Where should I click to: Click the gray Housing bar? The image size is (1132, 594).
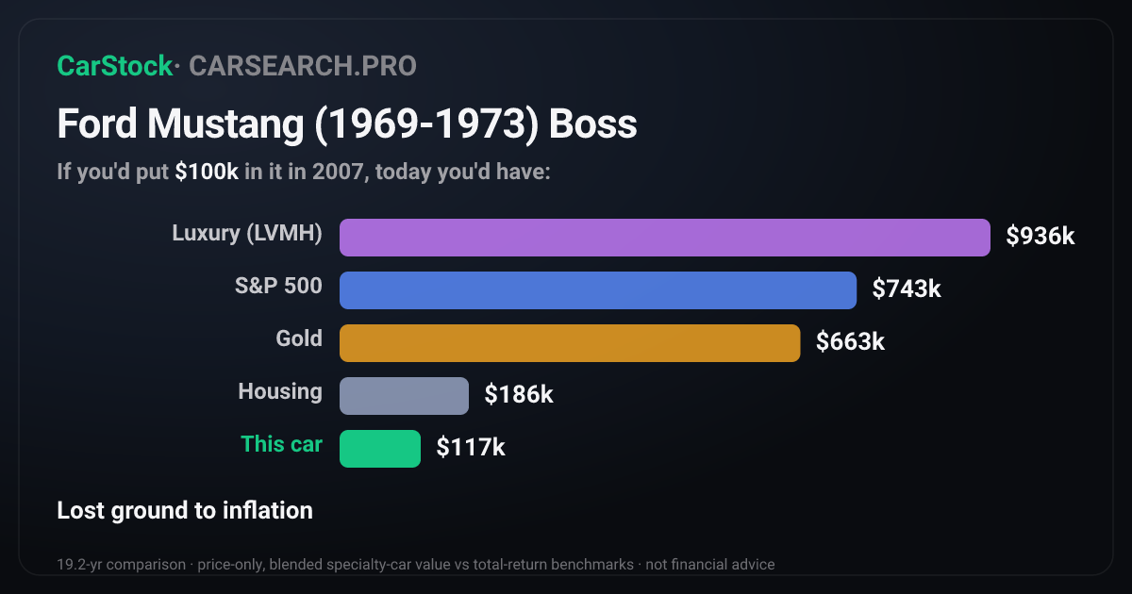(x=404, y=396)
